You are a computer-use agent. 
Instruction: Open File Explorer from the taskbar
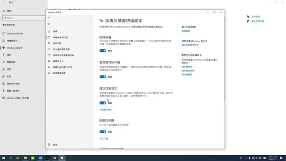(25, 158)
